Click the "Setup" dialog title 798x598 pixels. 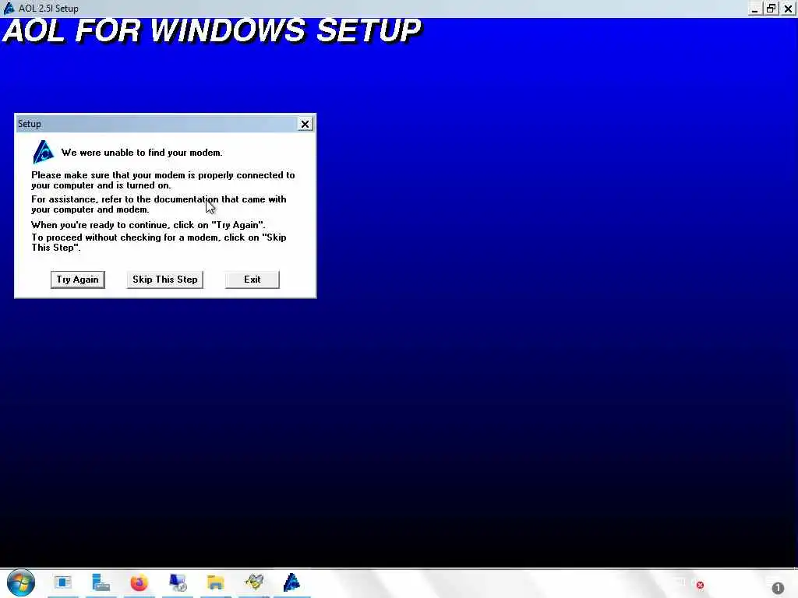(30, 124)
